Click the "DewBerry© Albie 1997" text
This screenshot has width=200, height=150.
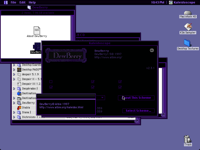[x=54, y=104]
